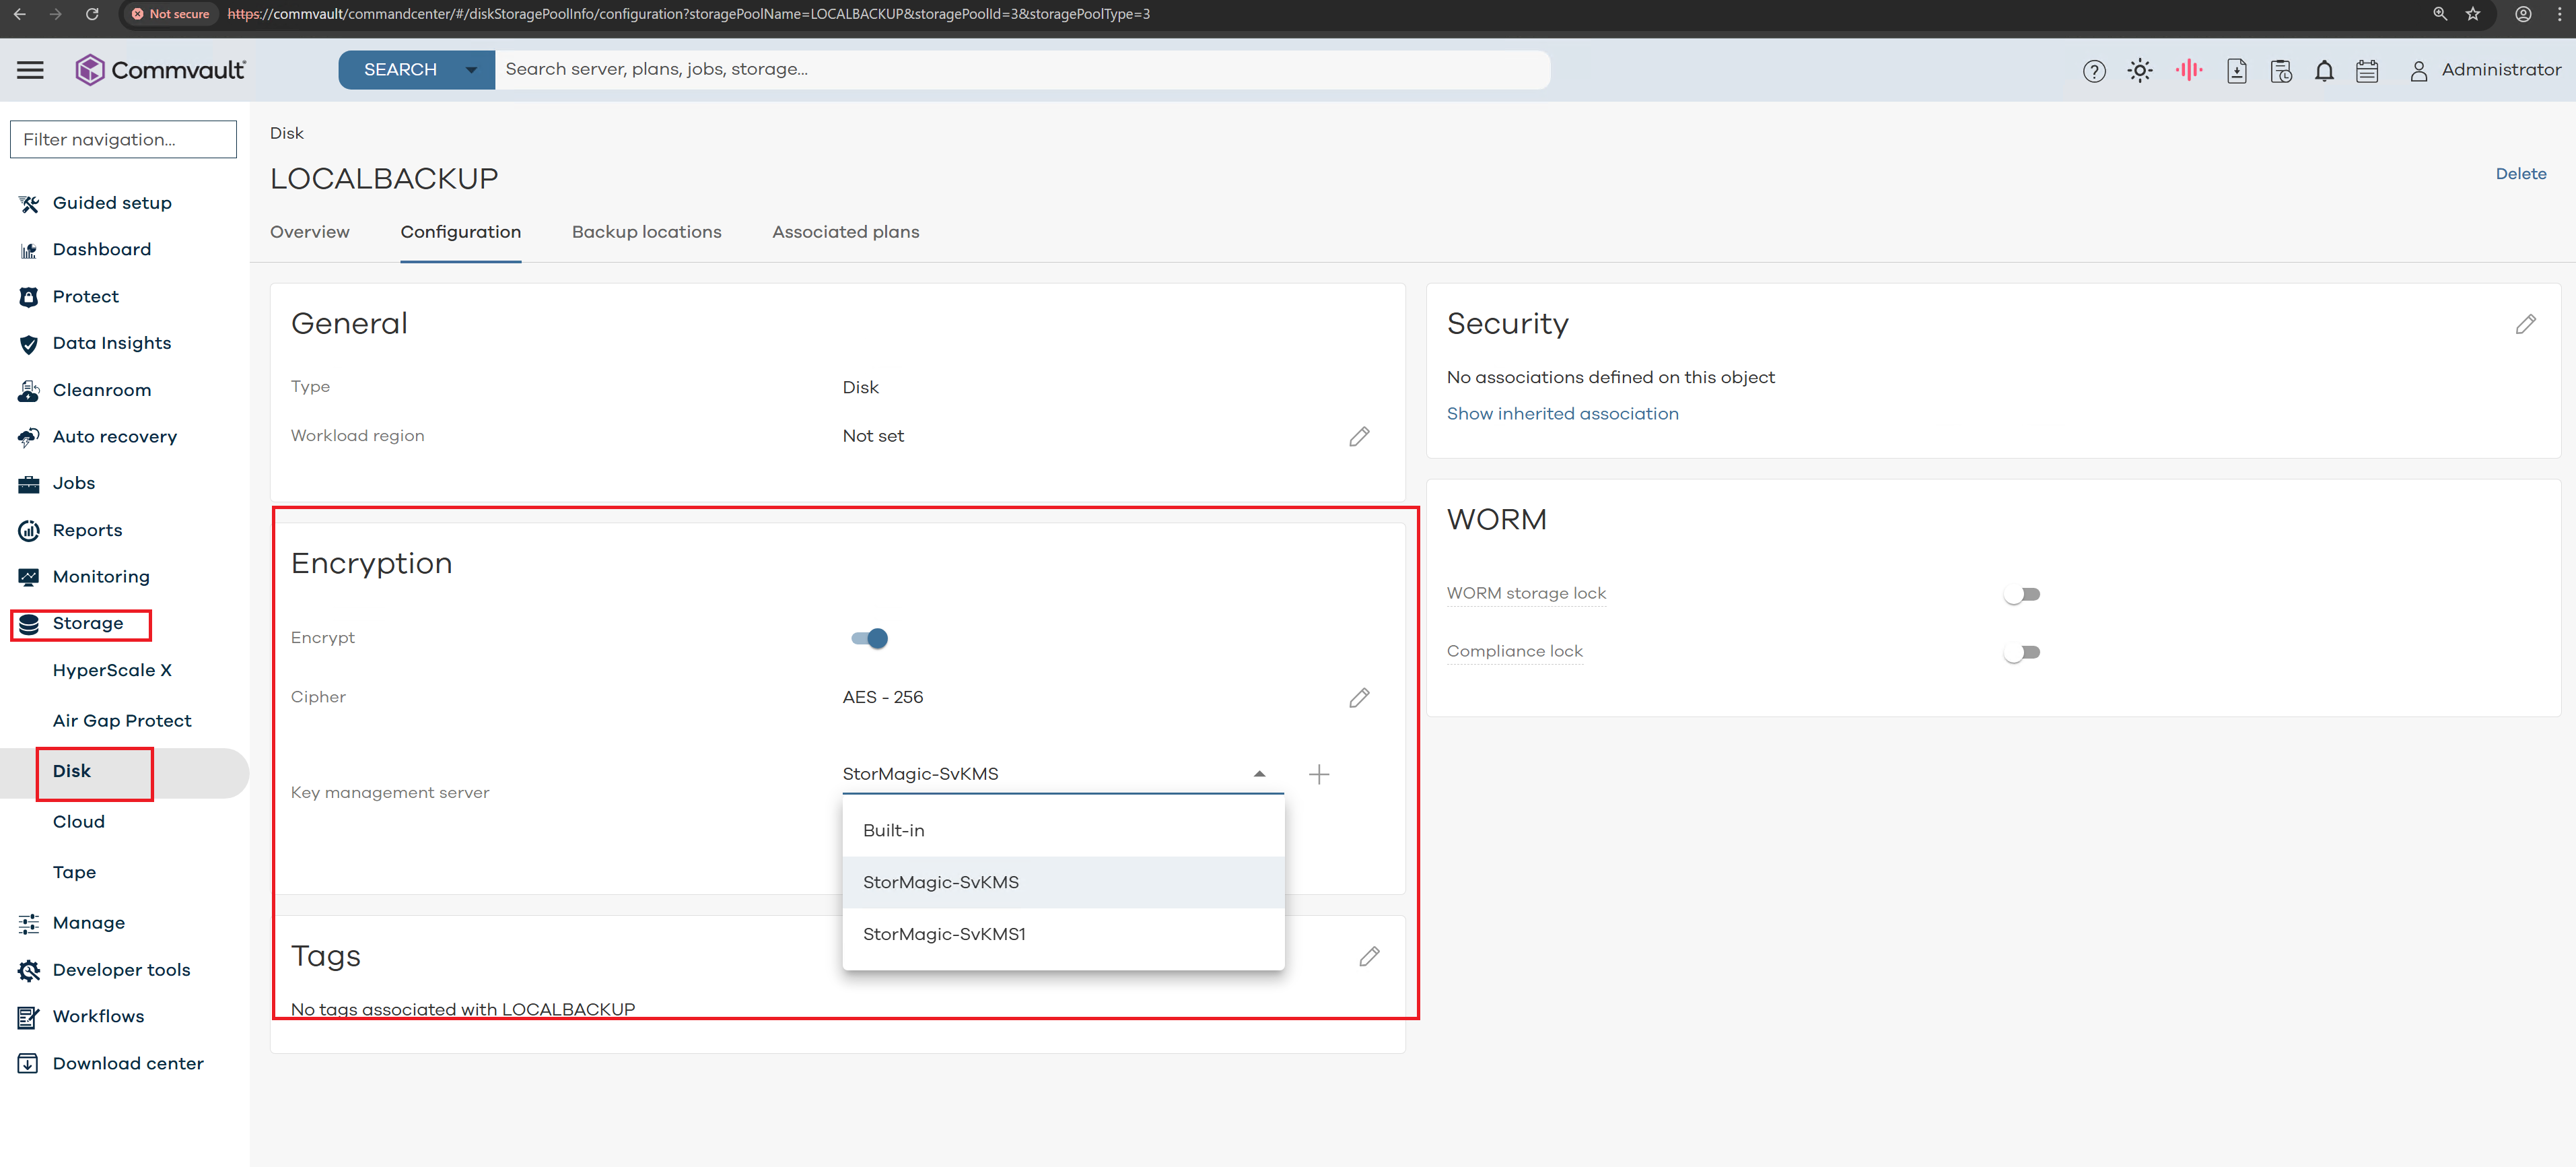The image size is (2576, 1167).
Task: Expand Manage in sidebar
Action: pyautogui.click(x=89, y=923)
